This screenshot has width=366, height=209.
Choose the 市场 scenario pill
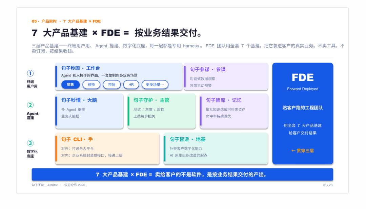click(x=112, y=85)
